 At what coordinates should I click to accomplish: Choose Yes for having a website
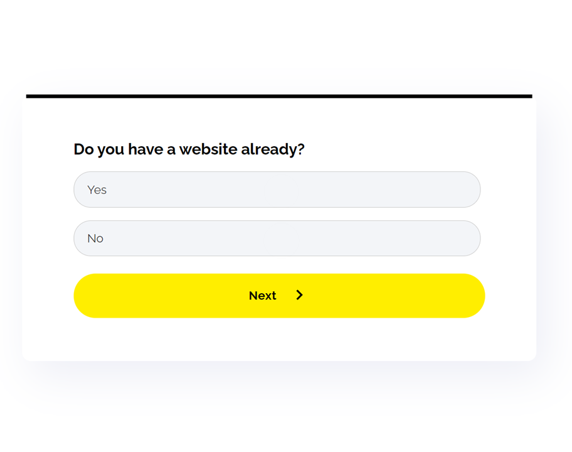(x=277, y=190)
